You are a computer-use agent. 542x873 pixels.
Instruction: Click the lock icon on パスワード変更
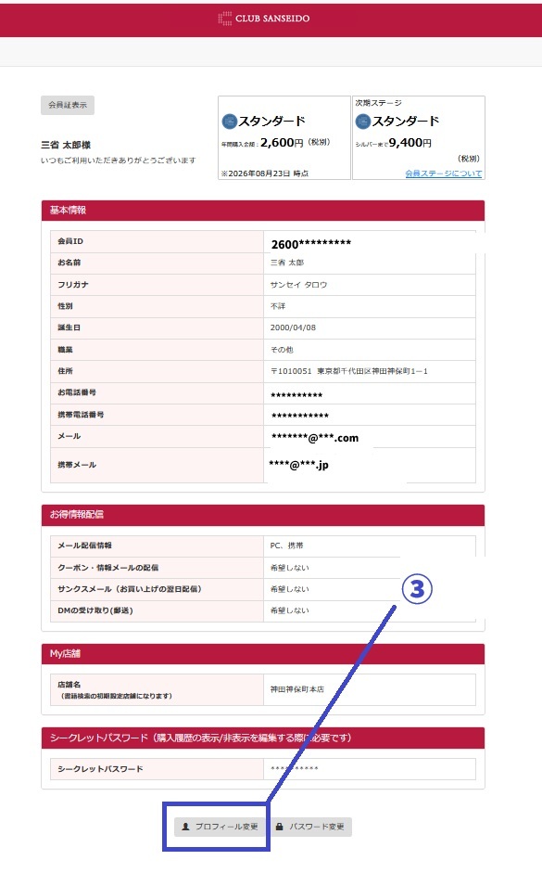(280, 827)
